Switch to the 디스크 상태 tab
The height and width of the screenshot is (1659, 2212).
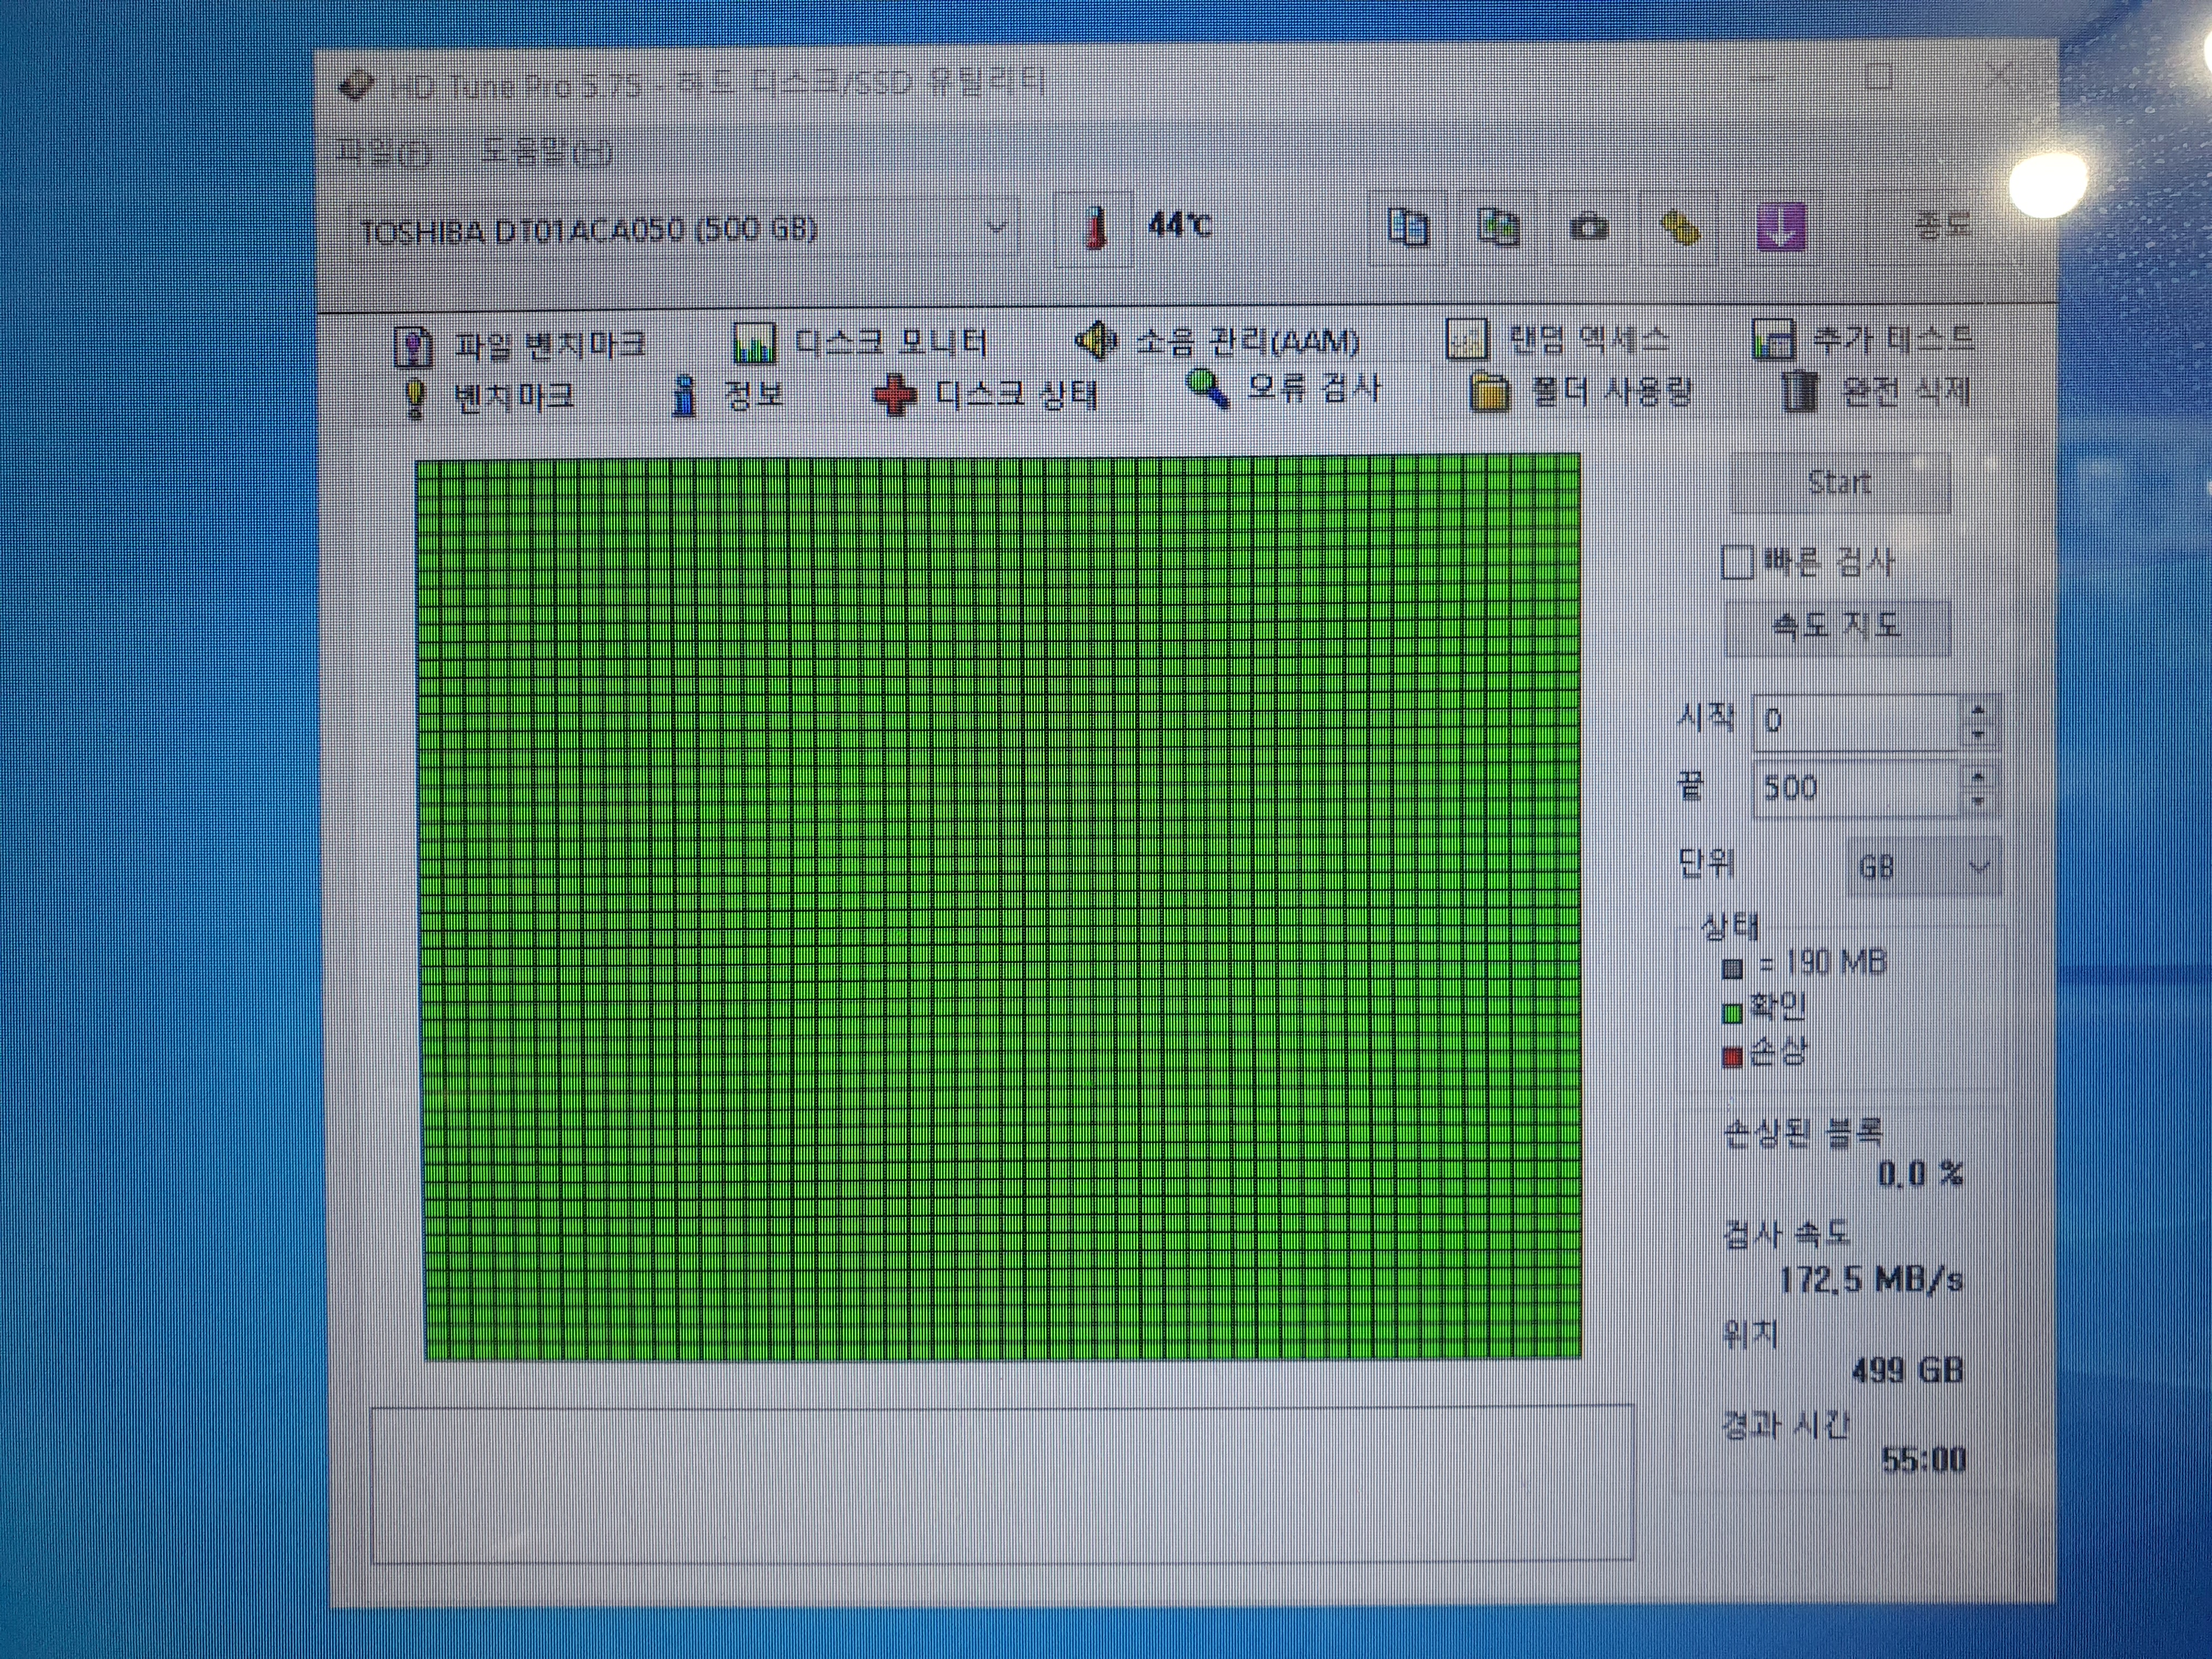tap(986, 394)
